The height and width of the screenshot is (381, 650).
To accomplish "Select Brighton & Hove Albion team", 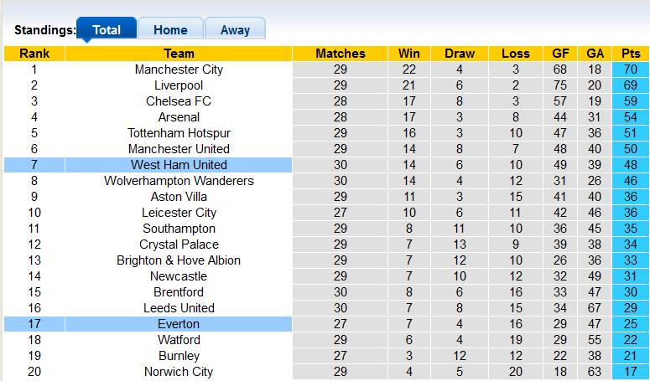I will [179, 260].
